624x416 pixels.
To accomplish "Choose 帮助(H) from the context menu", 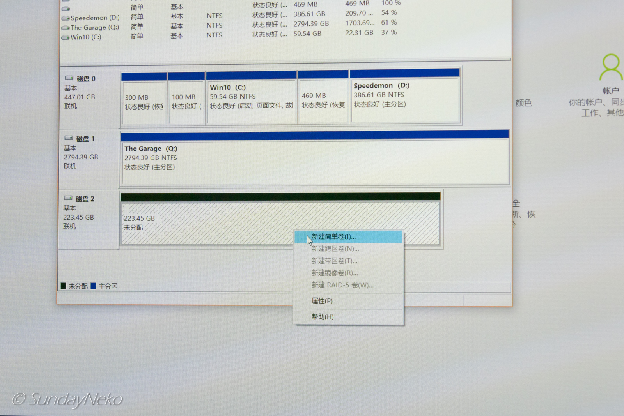I will (323, 317).
